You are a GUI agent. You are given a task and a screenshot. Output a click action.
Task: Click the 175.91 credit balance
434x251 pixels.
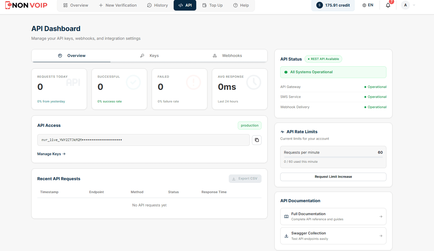333,5
